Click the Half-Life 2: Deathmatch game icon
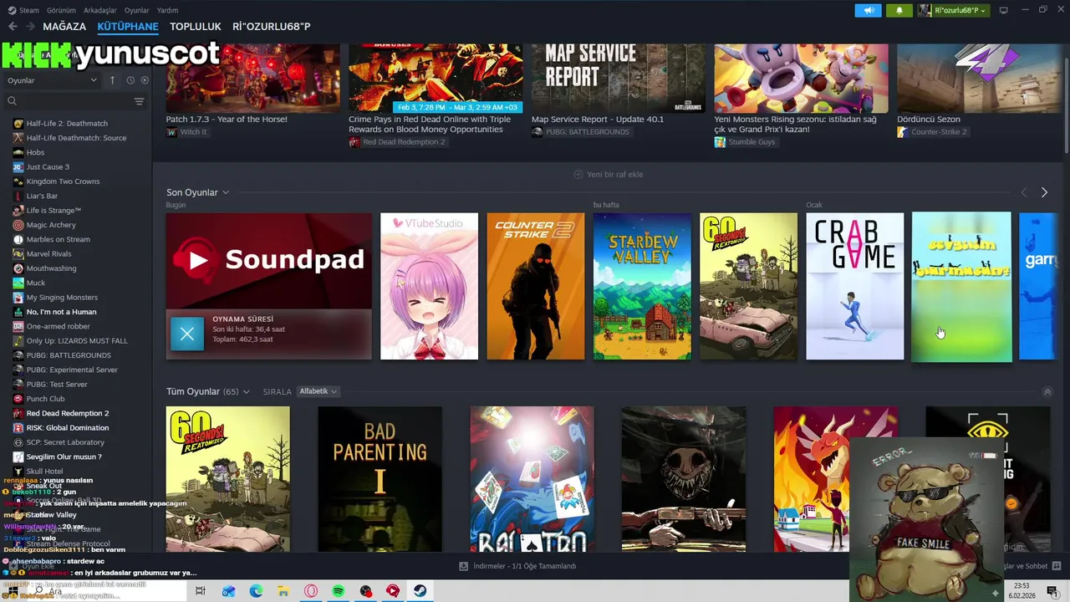Screen dimensions: 1070x602 (18, 124)
